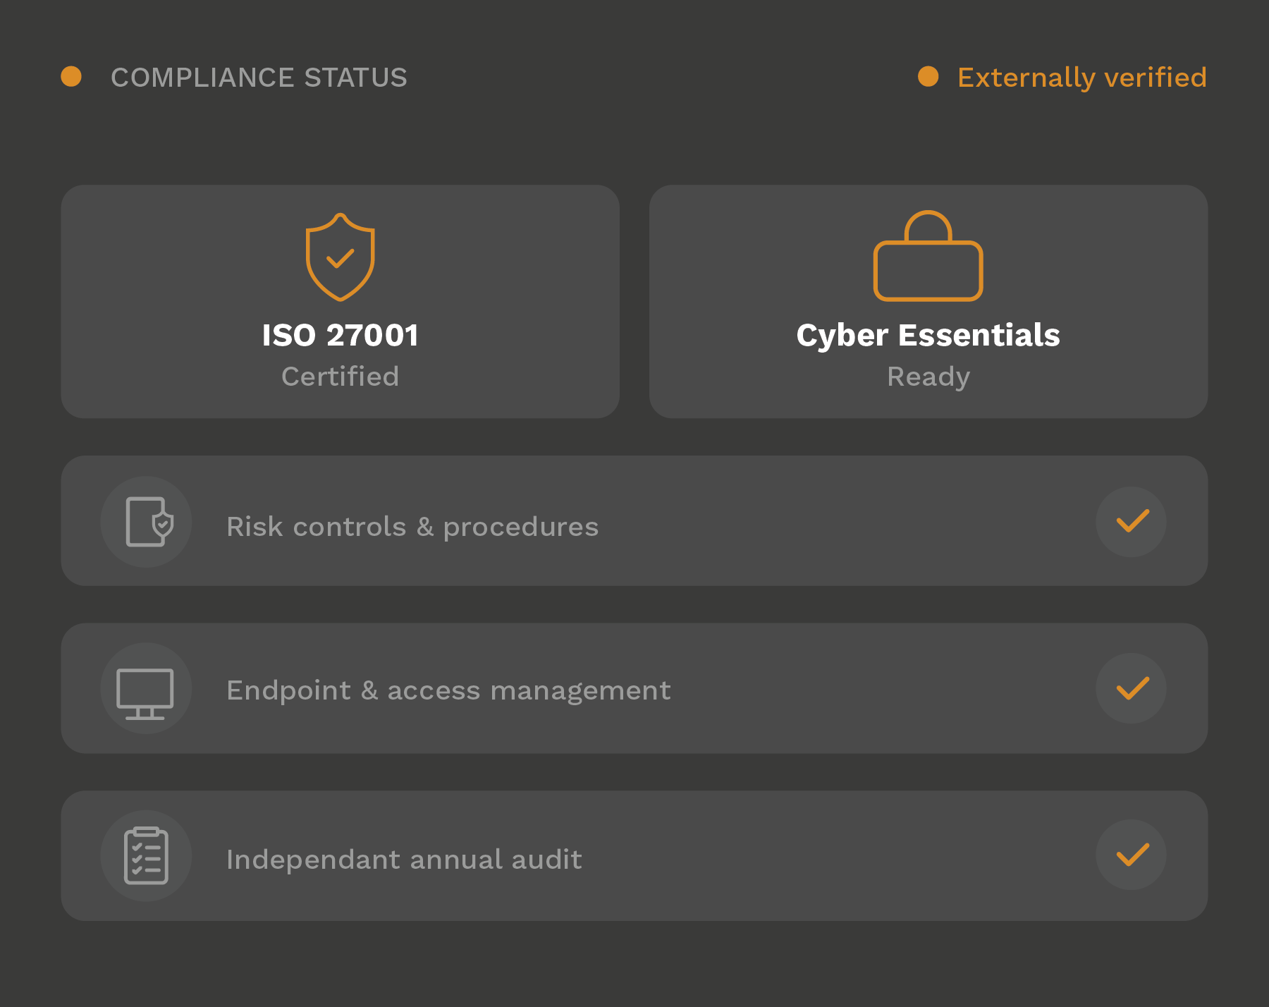Select the Endpoint & access management label
This screenshot has height=1007, width=1269.
pos(448,690)
